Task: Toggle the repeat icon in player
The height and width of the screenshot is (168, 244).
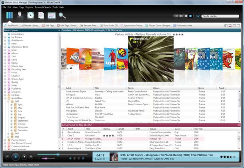Action: pos(79,158)
